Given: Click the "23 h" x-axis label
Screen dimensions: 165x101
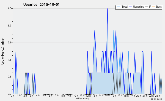Looking at the screenshot, I should [x=158, y=96].
